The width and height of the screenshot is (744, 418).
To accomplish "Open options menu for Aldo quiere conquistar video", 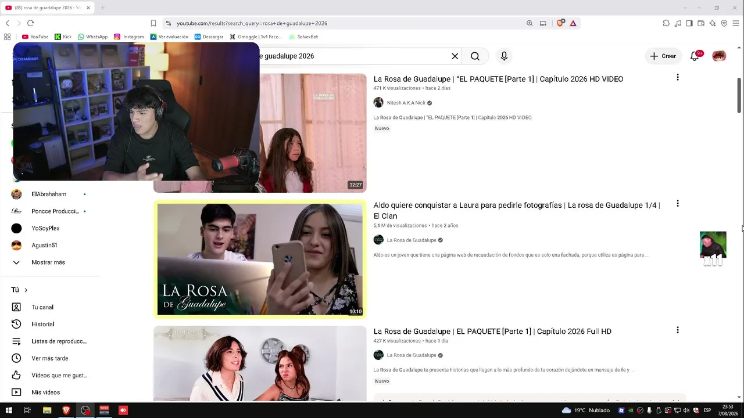I will point(677,204).
